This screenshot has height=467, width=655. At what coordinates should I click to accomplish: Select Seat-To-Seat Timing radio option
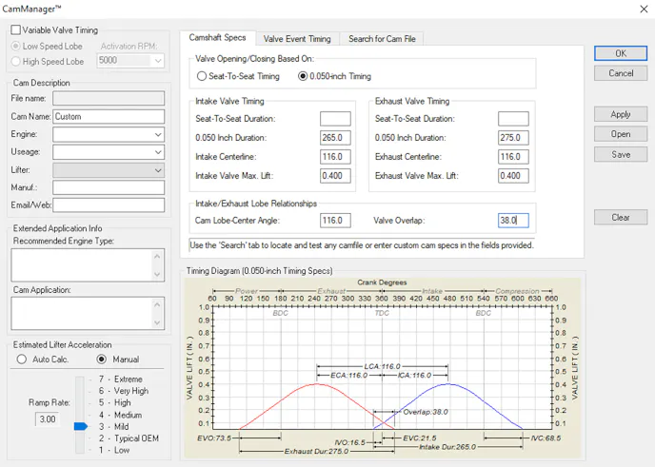pos(202,76)
